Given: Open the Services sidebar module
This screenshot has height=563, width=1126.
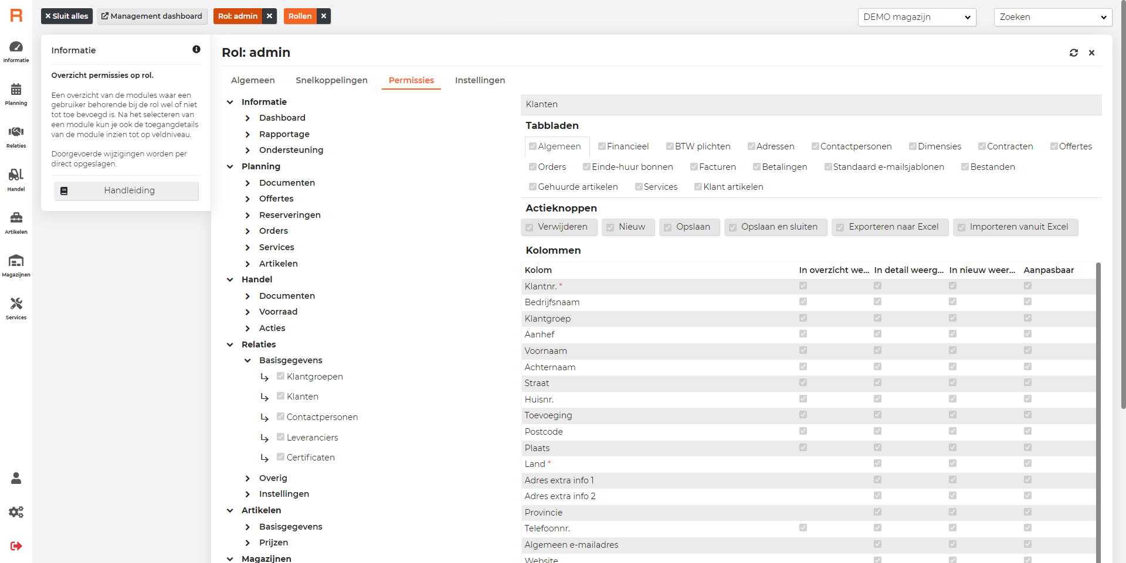Looking at the screenshot, I should (x=16, y=308).
